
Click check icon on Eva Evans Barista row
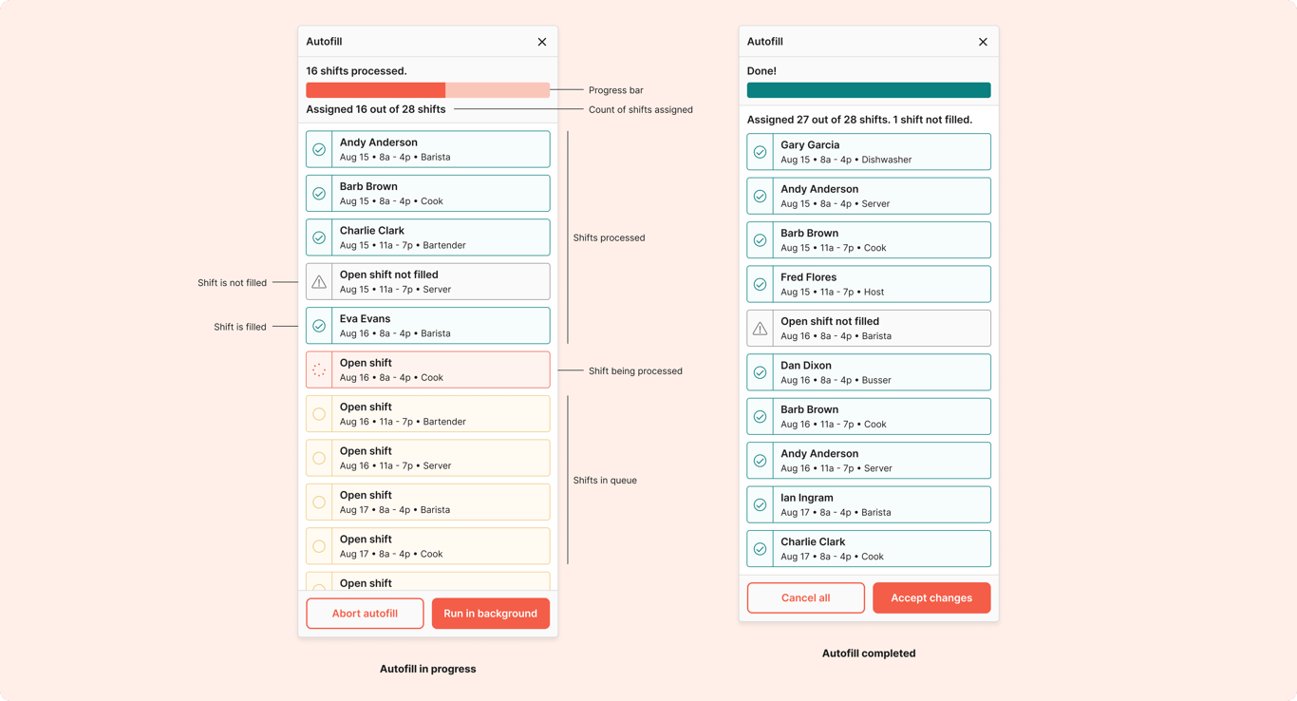(319, 326)
